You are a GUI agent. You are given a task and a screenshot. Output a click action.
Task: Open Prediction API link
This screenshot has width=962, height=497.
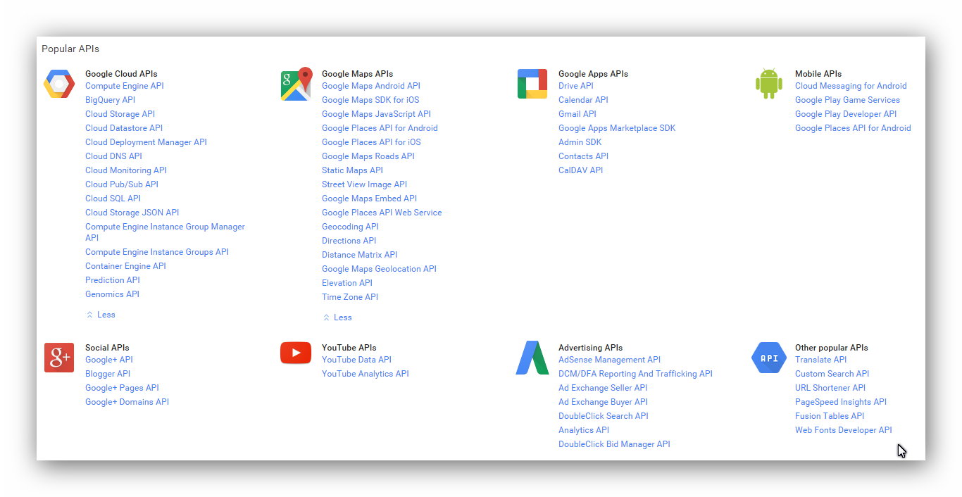pos(113,280)
